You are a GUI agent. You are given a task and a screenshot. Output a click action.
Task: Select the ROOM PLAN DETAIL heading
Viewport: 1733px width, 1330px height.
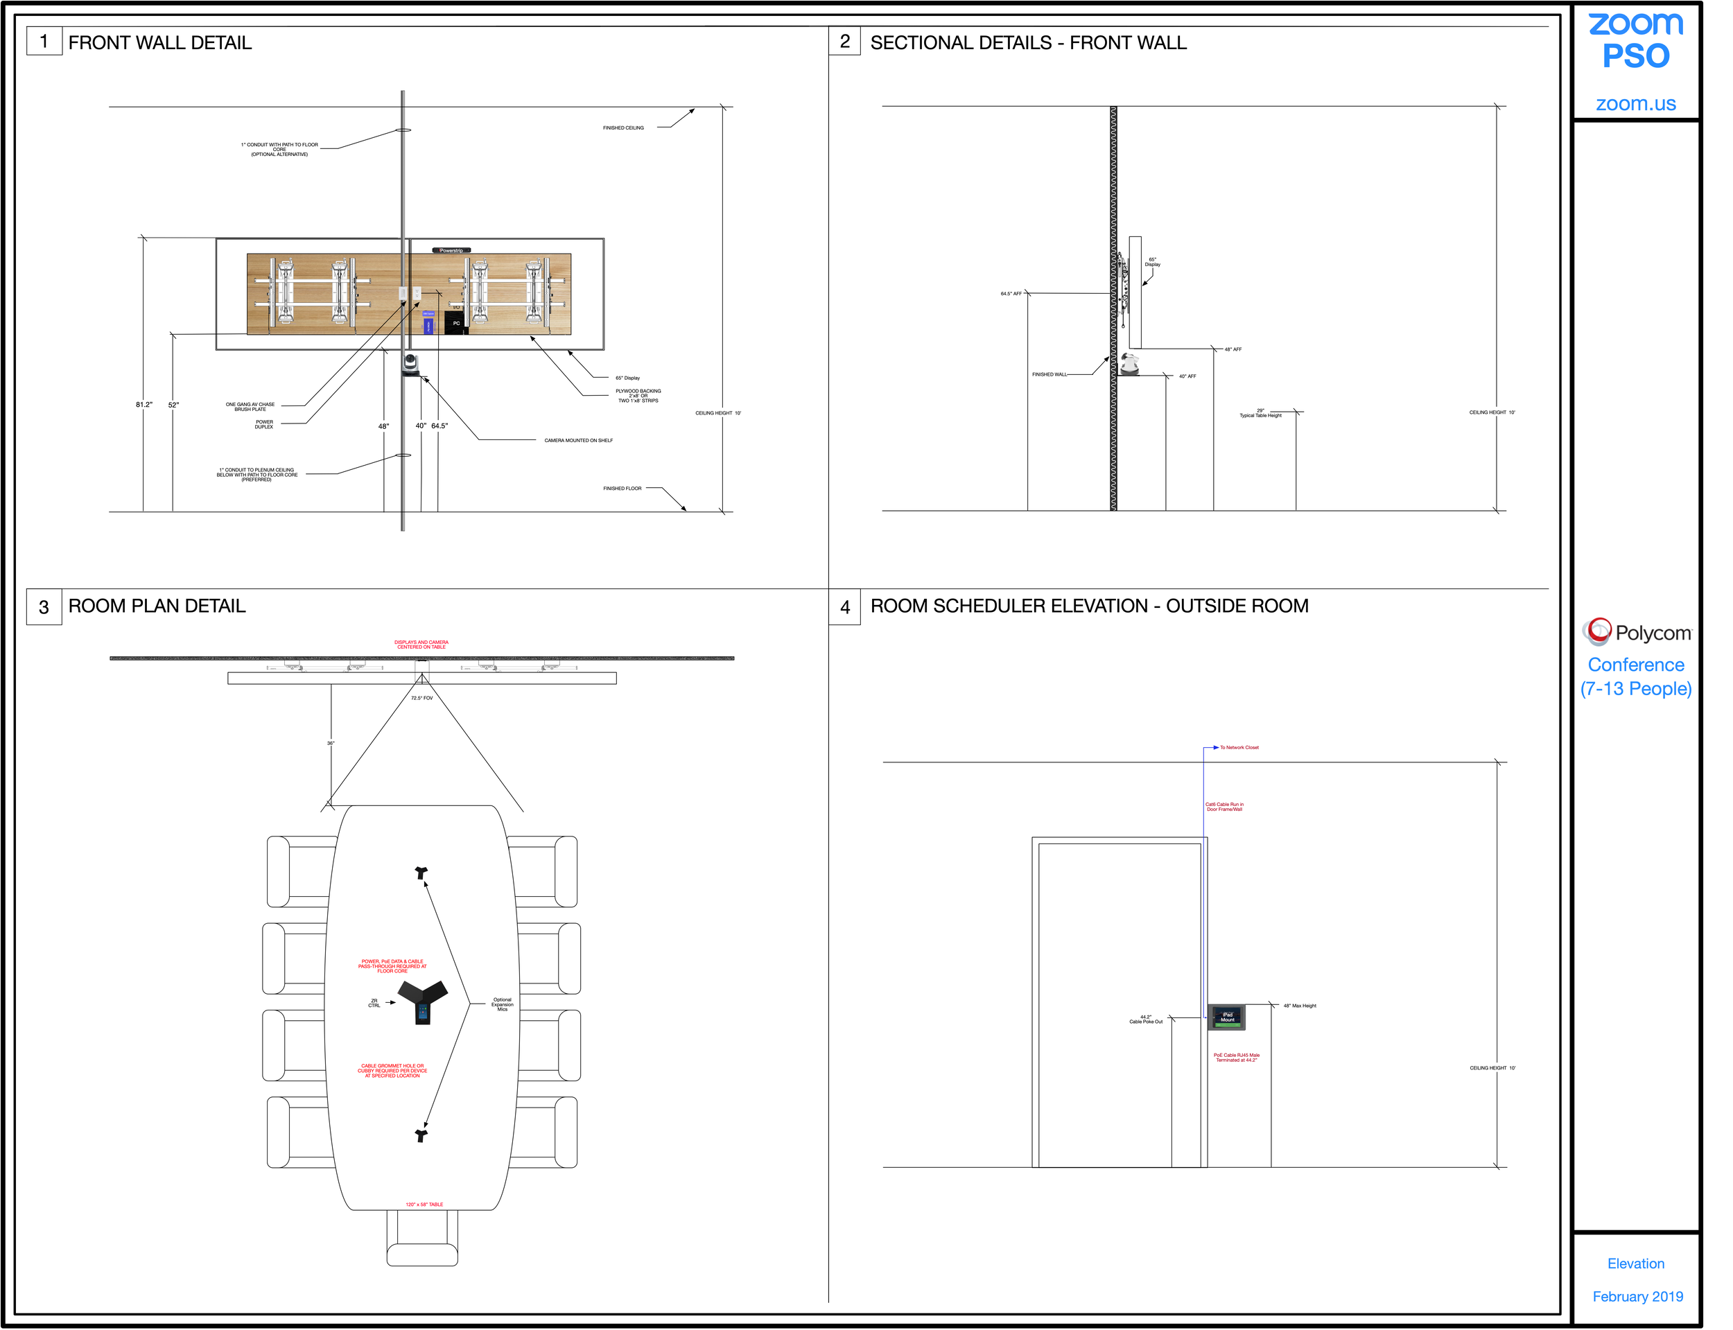pos(157,606)
